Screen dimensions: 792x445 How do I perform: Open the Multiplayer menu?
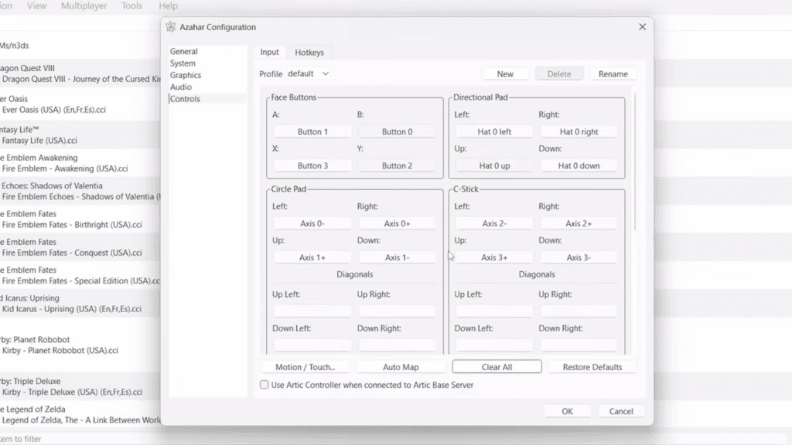[84, 5]
